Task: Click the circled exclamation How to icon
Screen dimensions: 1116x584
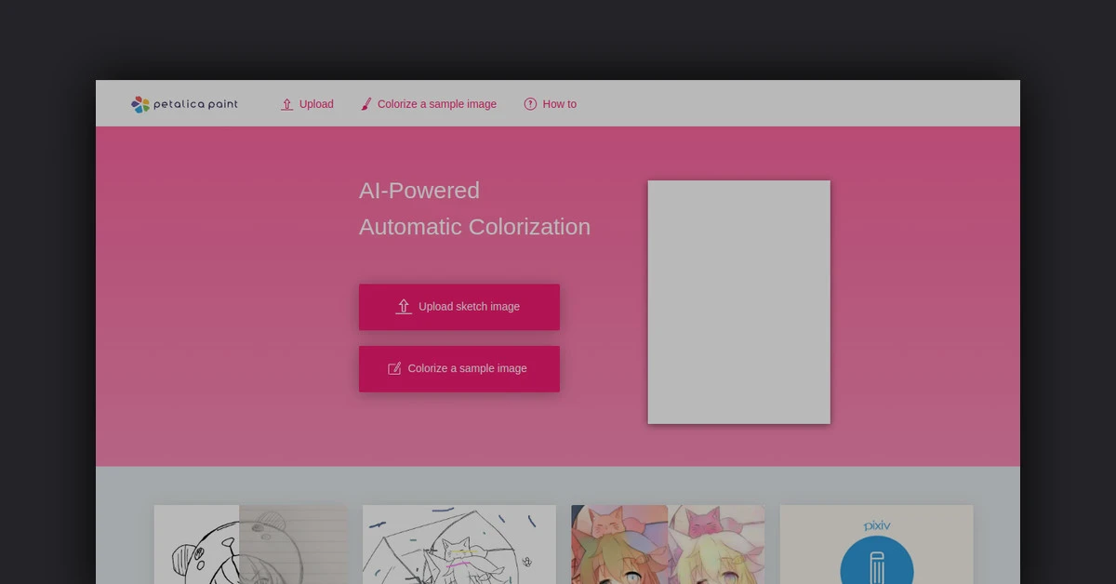Action: coord(530,104)
